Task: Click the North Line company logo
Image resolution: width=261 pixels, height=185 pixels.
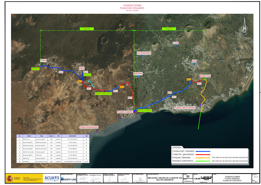Action: tap(68, 179)
